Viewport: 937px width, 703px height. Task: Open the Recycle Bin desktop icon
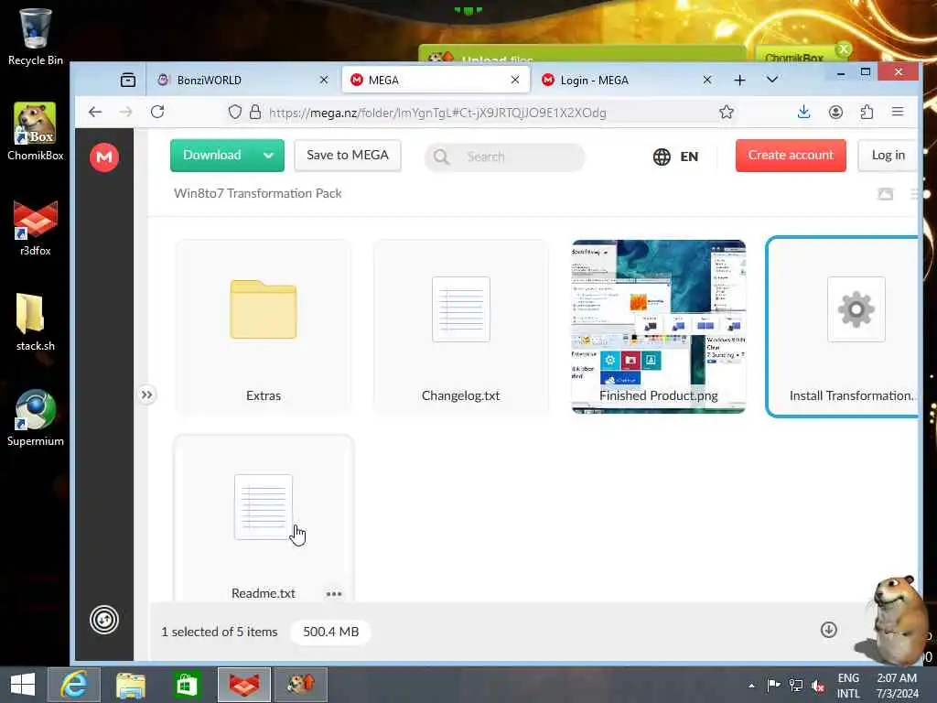pyautogui.click(x=35, y=36)
